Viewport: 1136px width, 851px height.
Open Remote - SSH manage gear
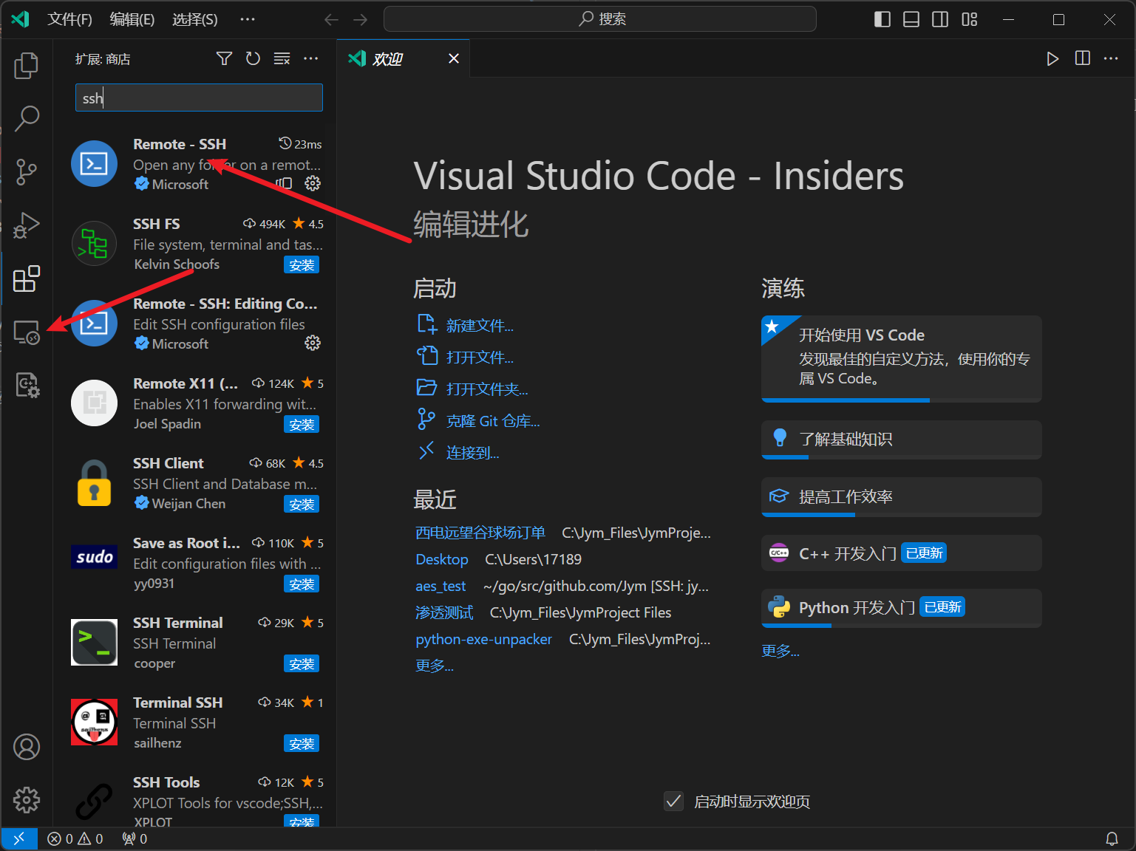click(313, 183)
